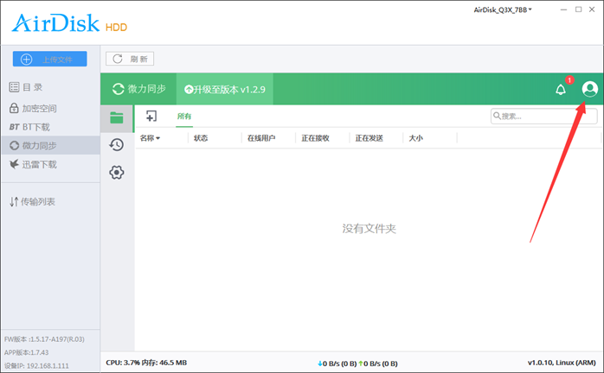Viewport: 604px width, 373px height.
Task: Sort by the 名称 column dropdown
Action: [150, 138]
